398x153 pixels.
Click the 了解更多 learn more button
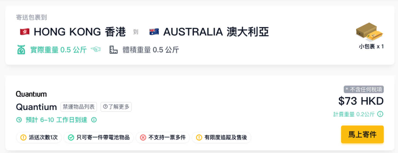coord(116,107)
